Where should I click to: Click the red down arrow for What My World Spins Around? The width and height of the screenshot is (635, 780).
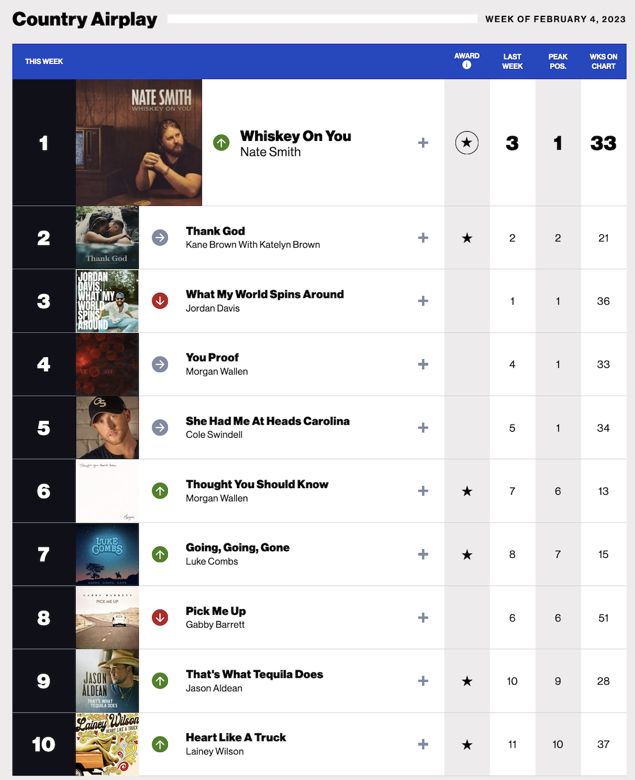coord(160,301)
